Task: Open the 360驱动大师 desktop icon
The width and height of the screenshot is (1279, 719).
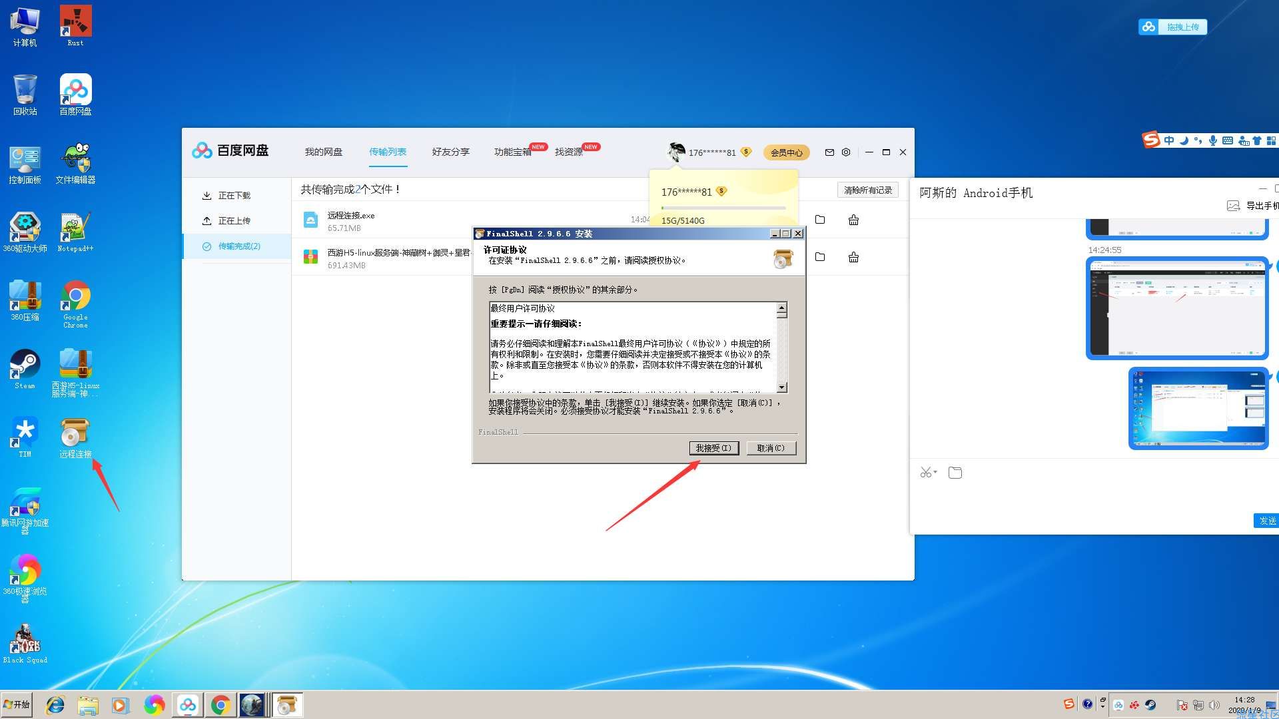Action: tap(25, 232)
